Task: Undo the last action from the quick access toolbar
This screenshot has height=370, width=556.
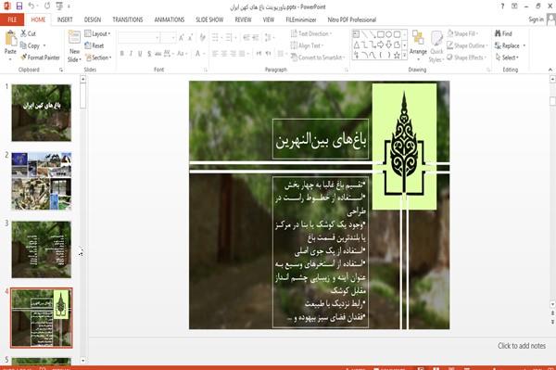Action: click(32, 6)
